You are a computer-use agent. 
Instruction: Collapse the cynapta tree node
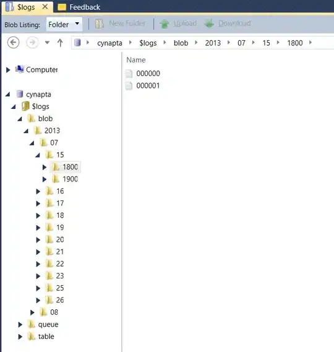[x=8, y=94]
